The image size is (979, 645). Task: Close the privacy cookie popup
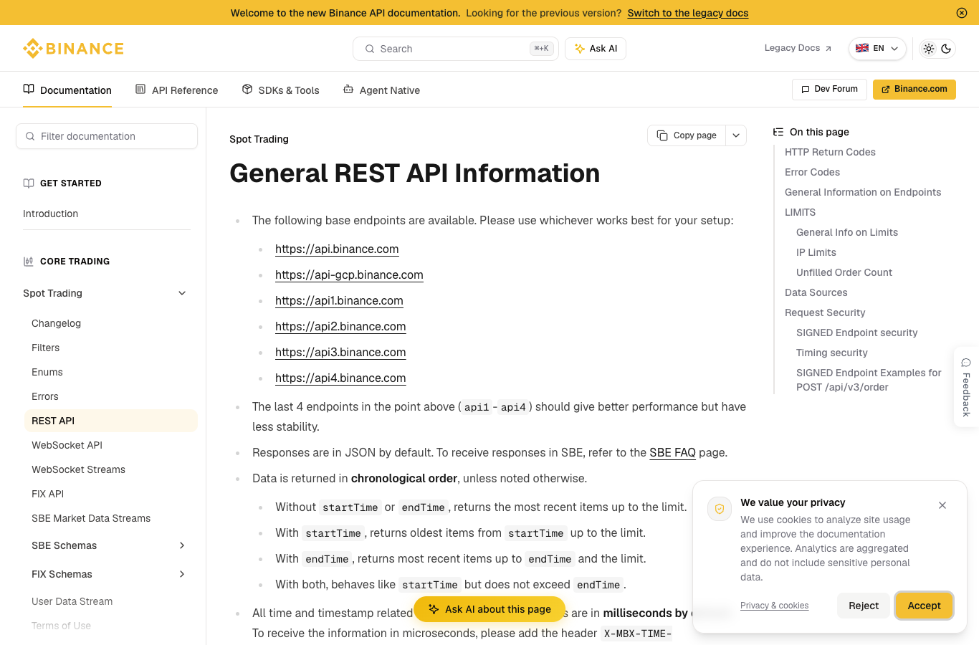pos(942,505)
